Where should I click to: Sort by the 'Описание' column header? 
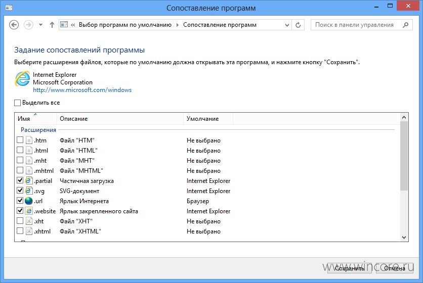pyautogui.click(x=120, y=119)
